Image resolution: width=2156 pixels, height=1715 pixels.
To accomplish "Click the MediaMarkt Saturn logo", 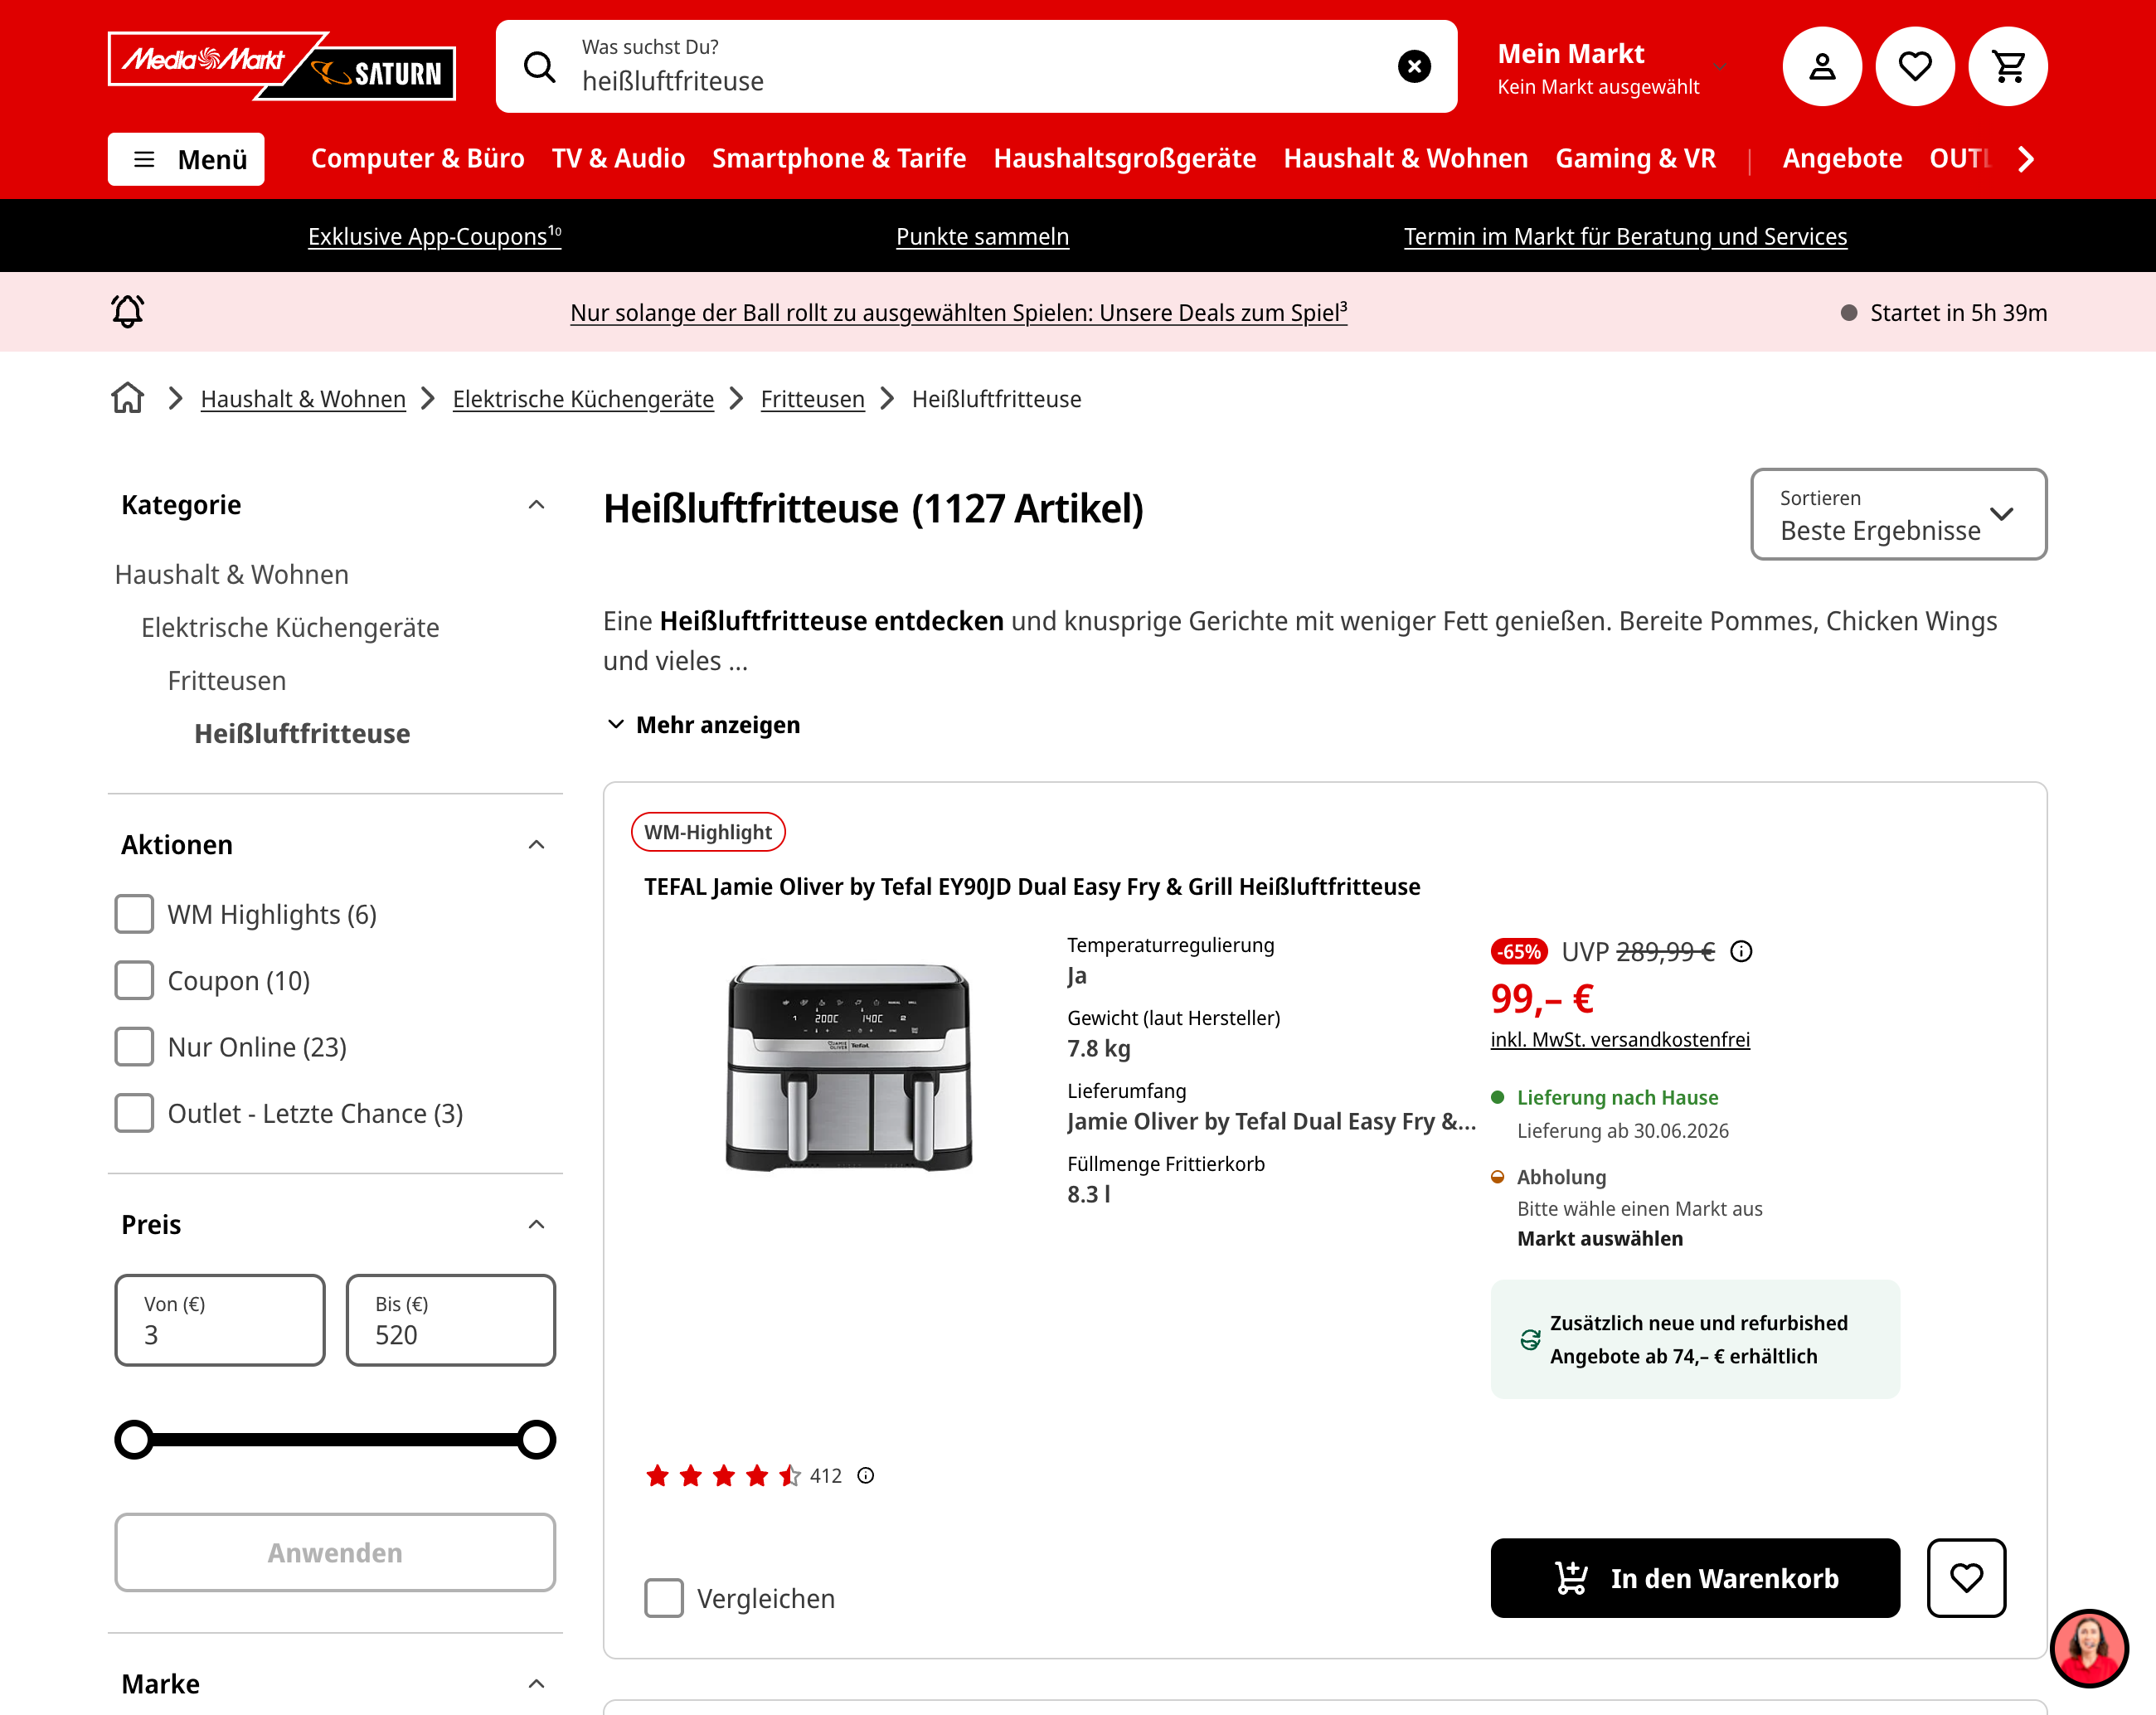I will [281, 66].
